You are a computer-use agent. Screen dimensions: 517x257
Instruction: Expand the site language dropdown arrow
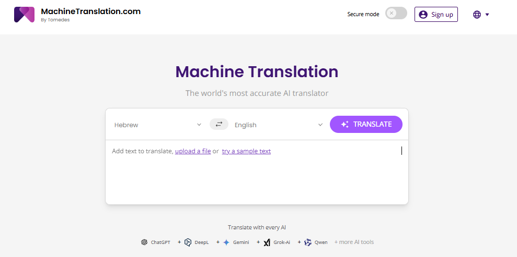click(487, 15)
